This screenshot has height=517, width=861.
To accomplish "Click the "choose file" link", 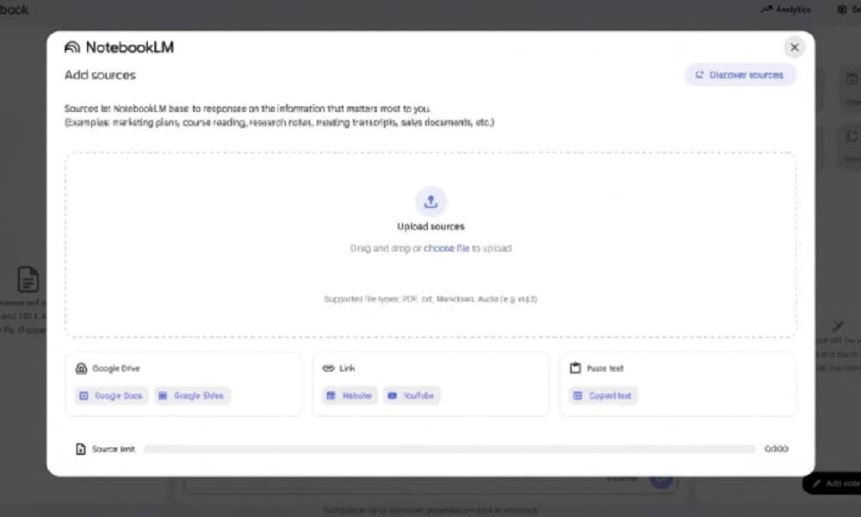I will 446,248.
